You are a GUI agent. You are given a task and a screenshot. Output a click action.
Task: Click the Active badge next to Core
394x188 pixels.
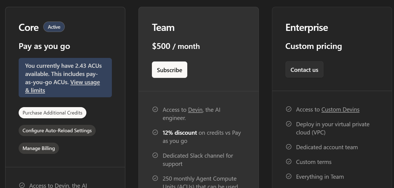54,27
